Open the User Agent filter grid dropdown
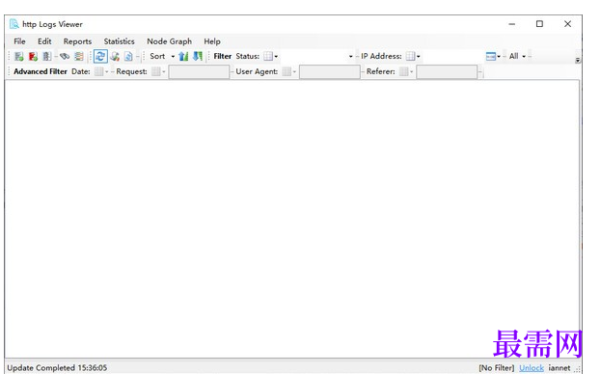The height and width of the screenshot is (374, 601). coord(289,71)
